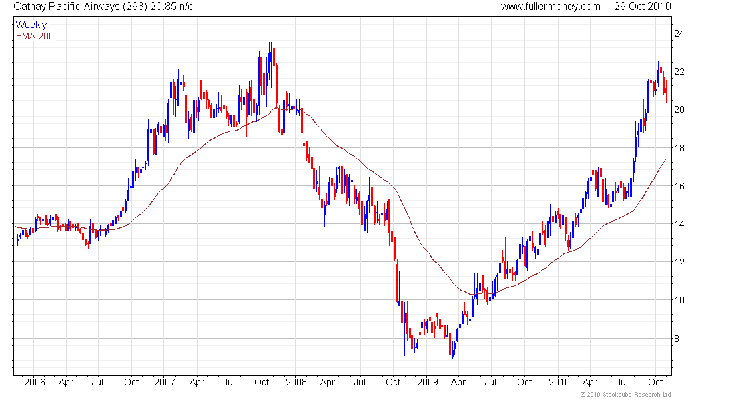Click the 22 price axis label
This screenshot has width=734, height=400.
679,71
